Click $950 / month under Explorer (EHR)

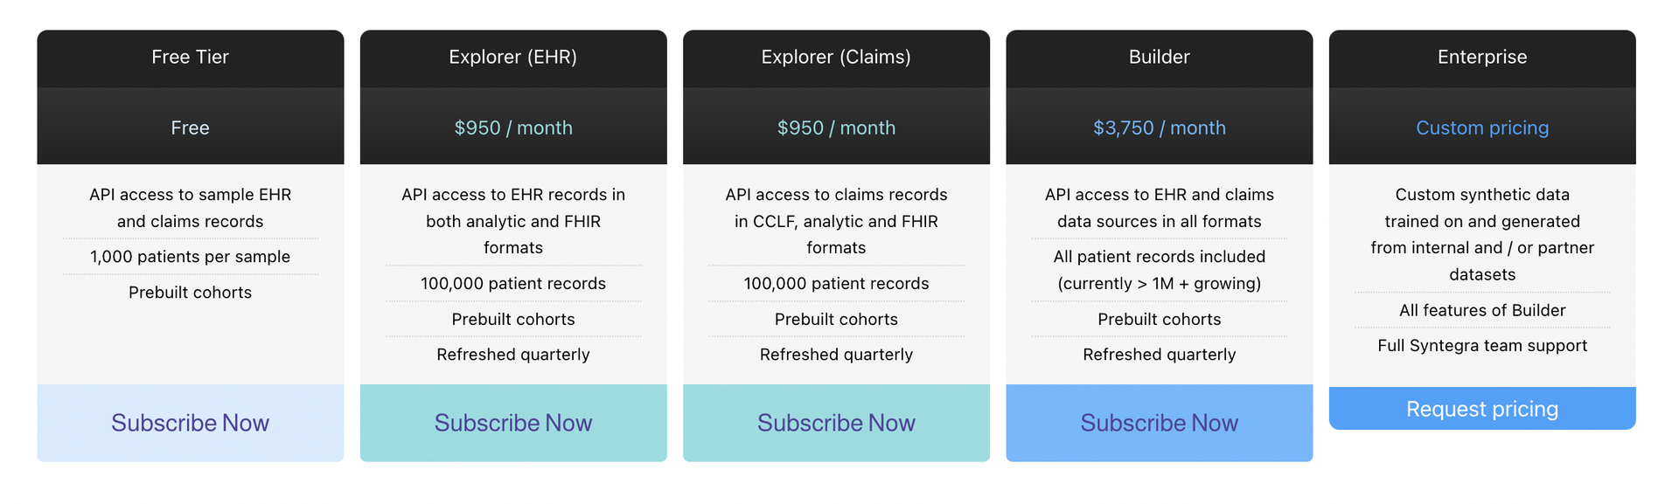pyautogui.click(x=513, y=128)
